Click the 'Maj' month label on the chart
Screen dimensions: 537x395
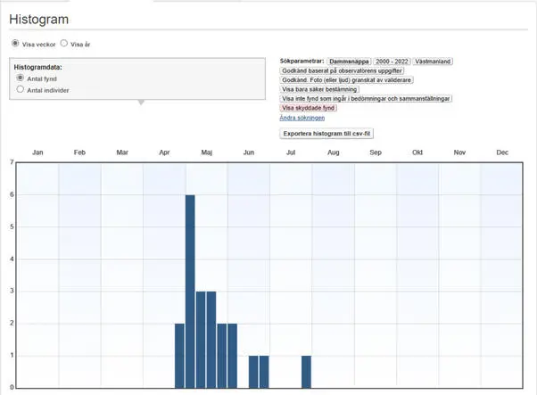(206, 153)
